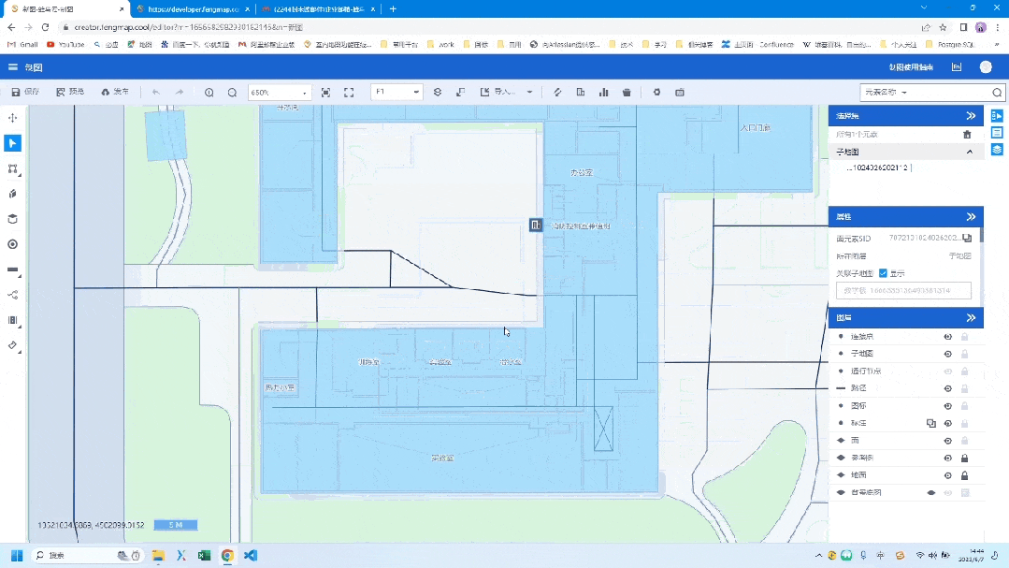Click the settings gear icon in toolbar
1009x568 pixels.
pyautogui.click(x=656, y=92)
